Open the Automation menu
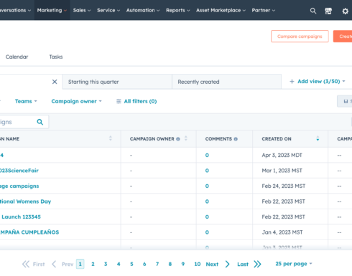The height and width of the screenshot is (276, 352). (x=143, y=10)
